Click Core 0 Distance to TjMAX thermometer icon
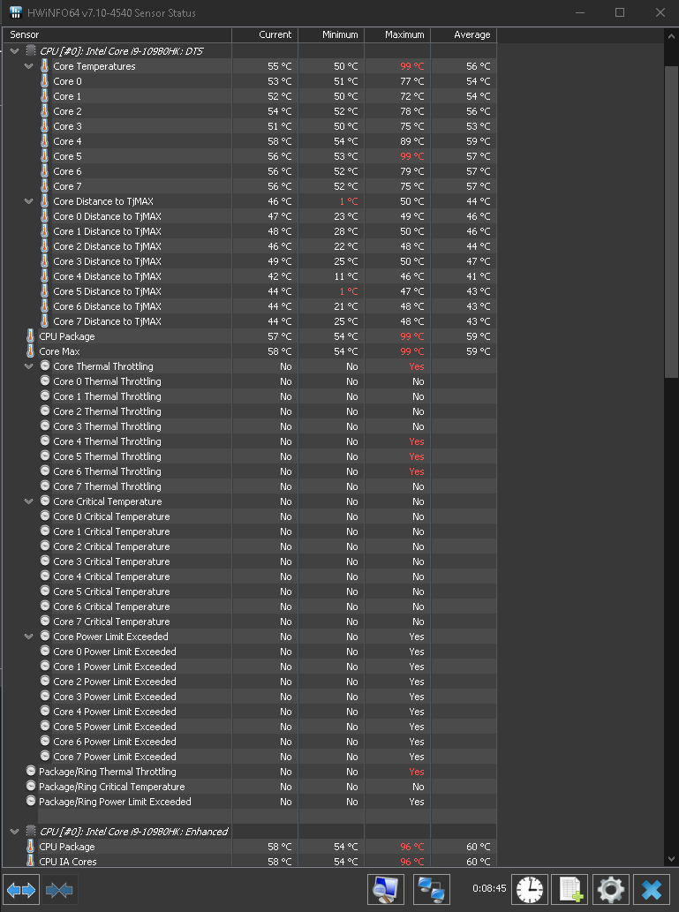This screenshot has width=679, height=912. point(45,215)
